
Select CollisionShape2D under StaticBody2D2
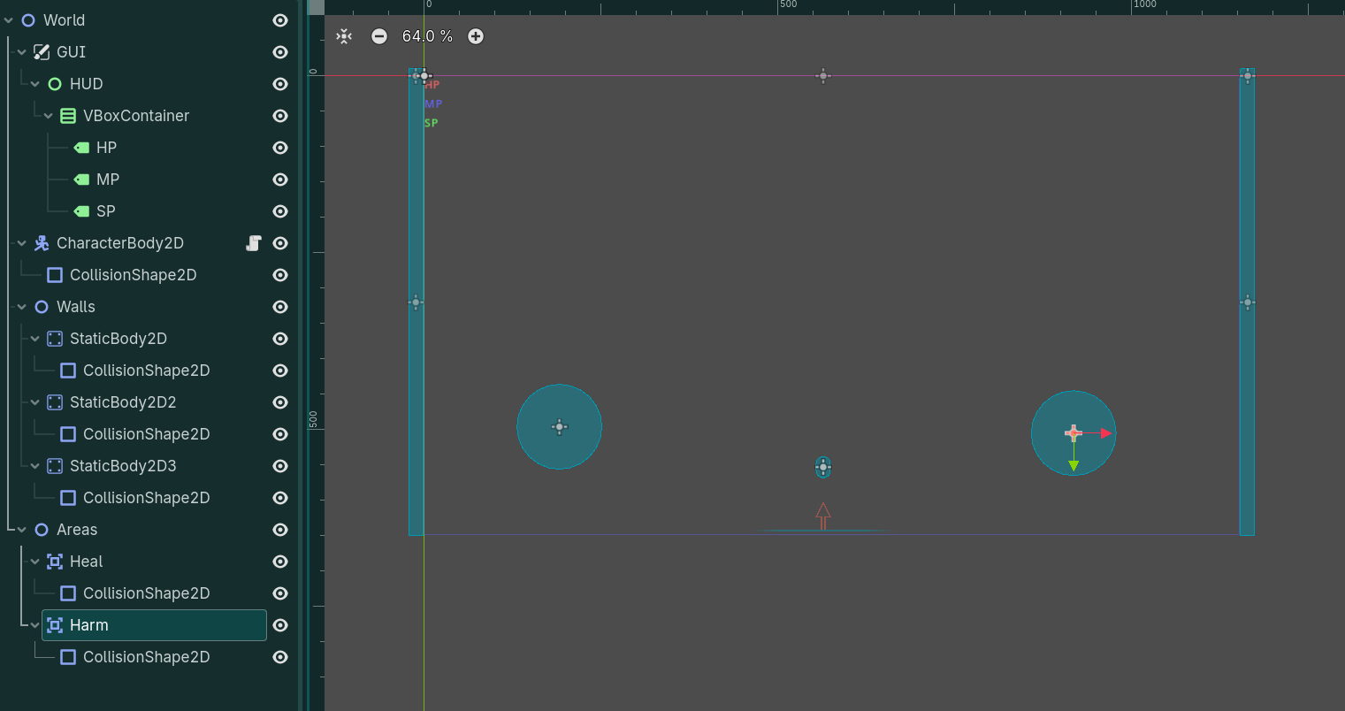pyautogui.click(x=146, y=434)
